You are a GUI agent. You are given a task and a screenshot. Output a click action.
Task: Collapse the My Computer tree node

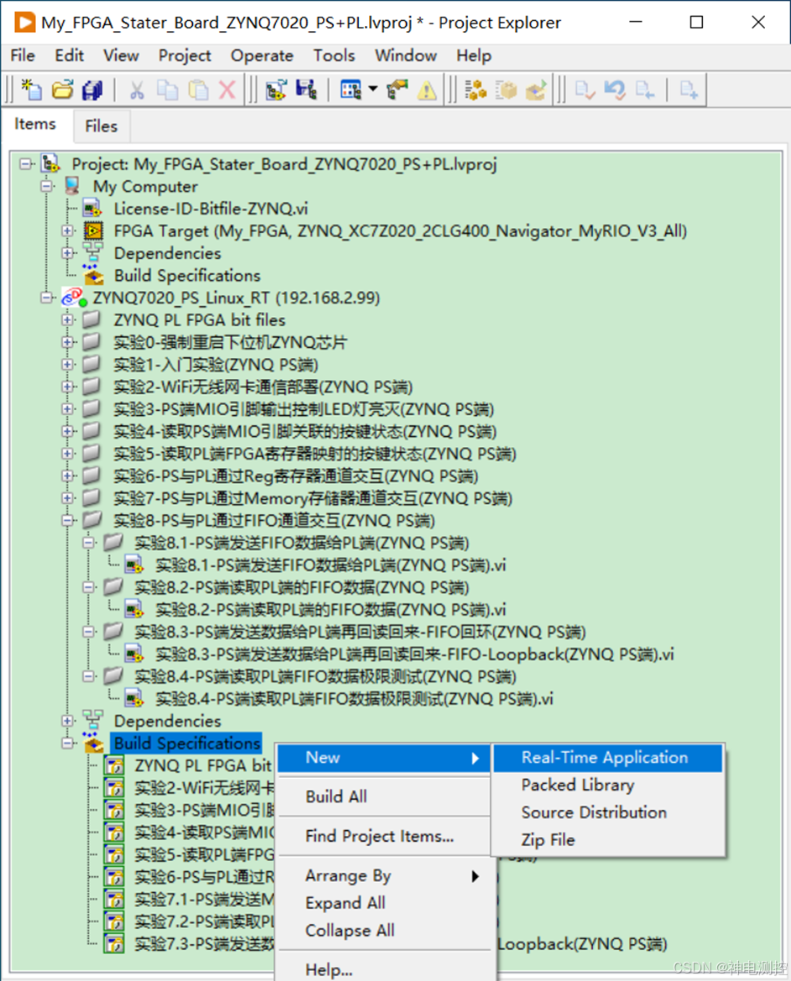(46, 186)
